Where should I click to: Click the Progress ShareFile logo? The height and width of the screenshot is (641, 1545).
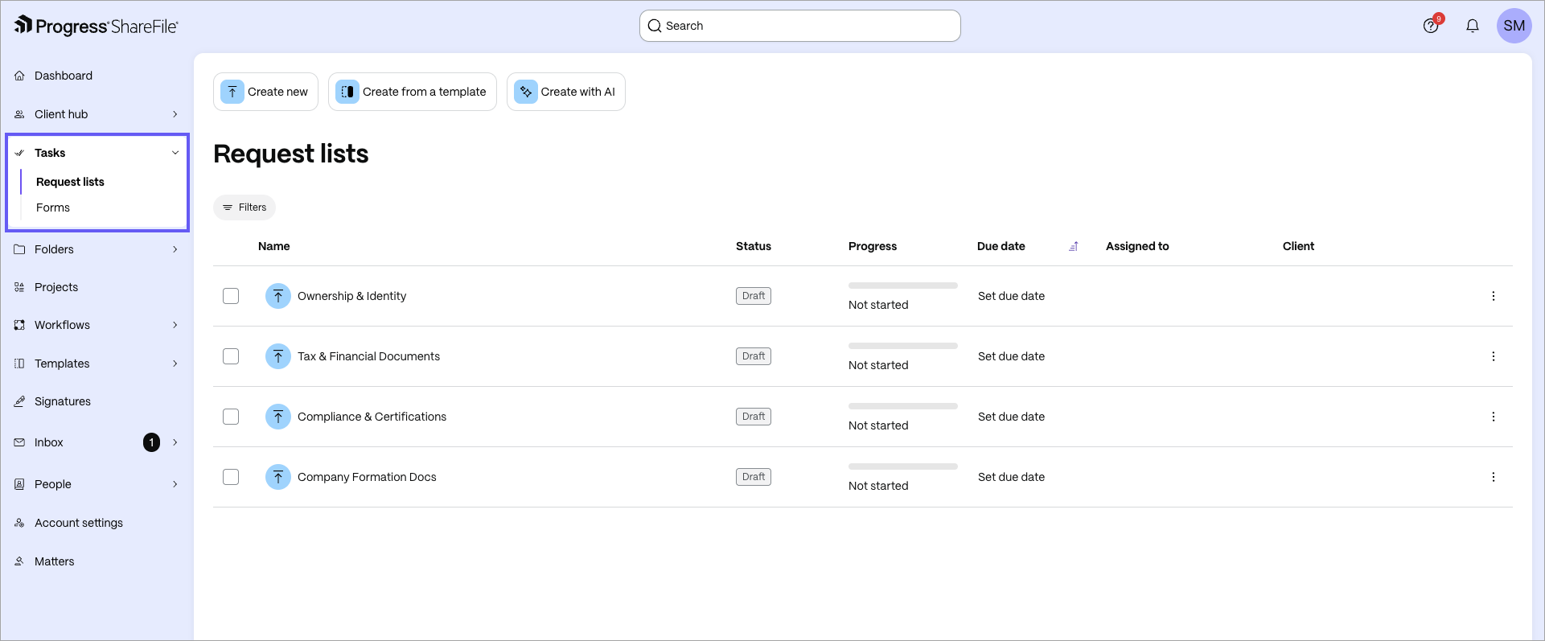point(96,26)
